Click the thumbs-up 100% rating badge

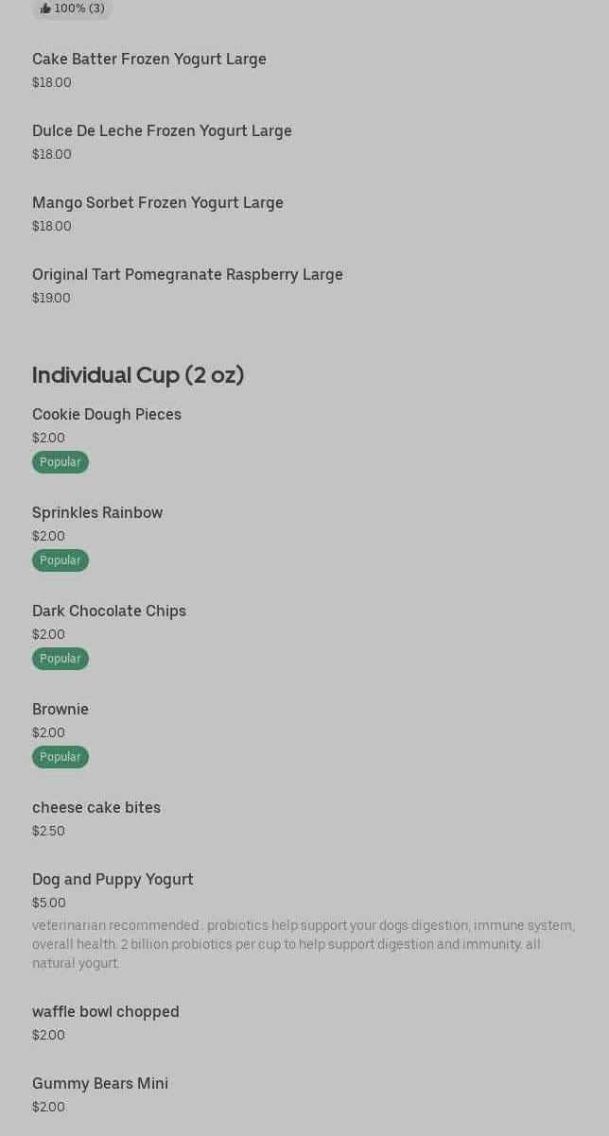72,9
